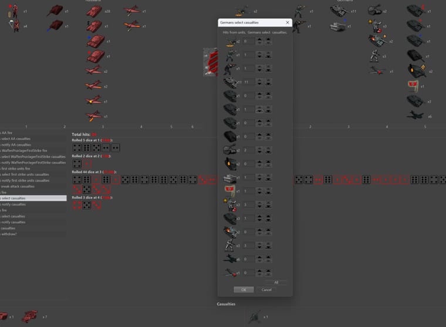Viewport: 446px width, 327px height.
Task: Increase casualties for first dialog row, x2 unit
Action: (259, 39)
